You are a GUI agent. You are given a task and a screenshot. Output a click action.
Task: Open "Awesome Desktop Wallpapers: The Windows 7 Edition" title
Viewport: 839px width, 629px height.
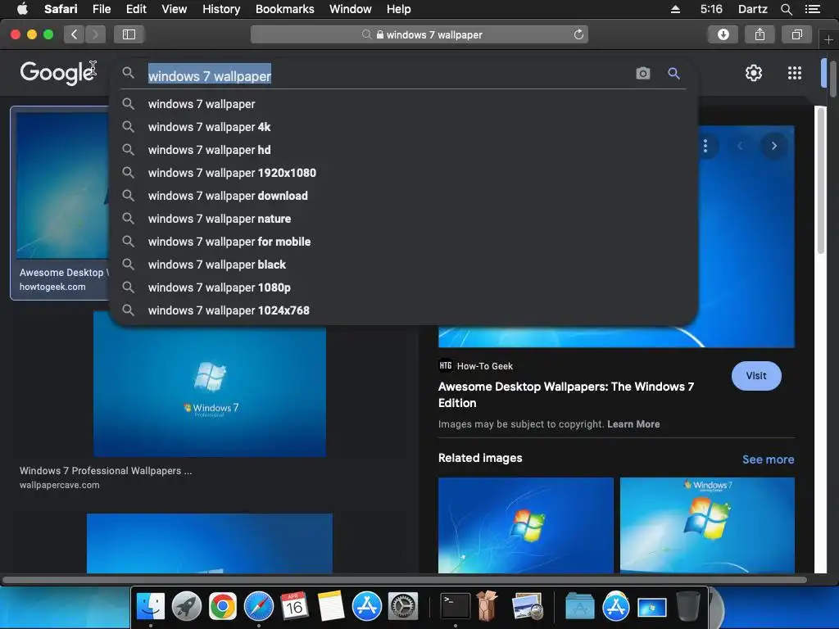[566, 395]
